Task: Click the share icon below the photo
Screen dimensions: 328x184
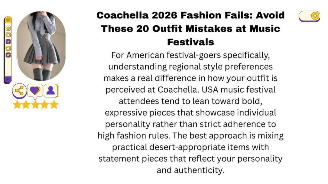Action: coord(20,90)
